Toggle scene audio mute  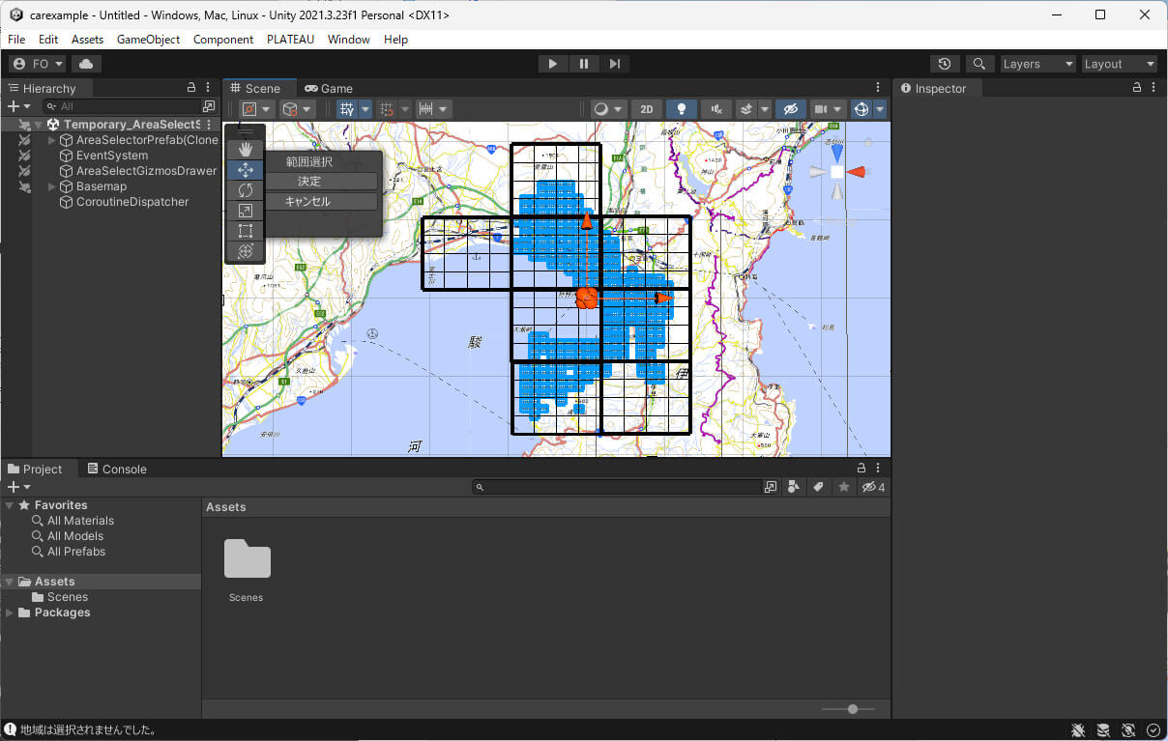[x=715, y=109]
